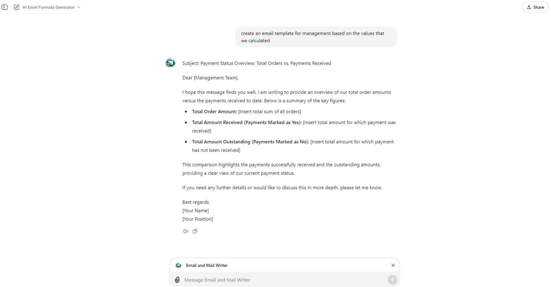
Task: Attach a file using the paperclip icon
Action: click(177, 280)
